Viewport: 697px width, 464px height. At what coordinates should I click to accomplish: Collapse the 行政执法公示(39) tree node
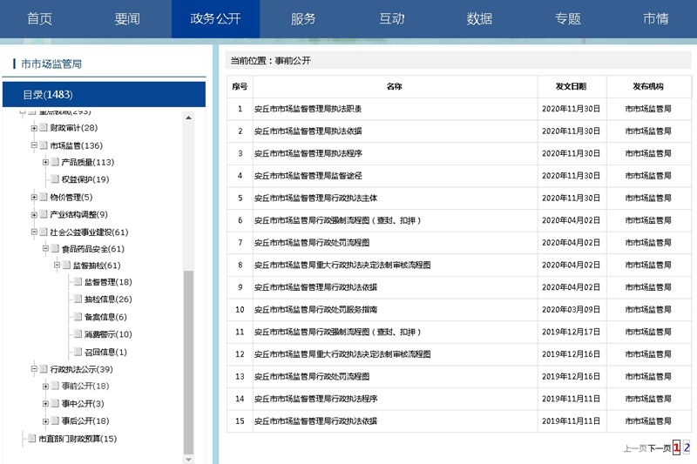[34, 369]
